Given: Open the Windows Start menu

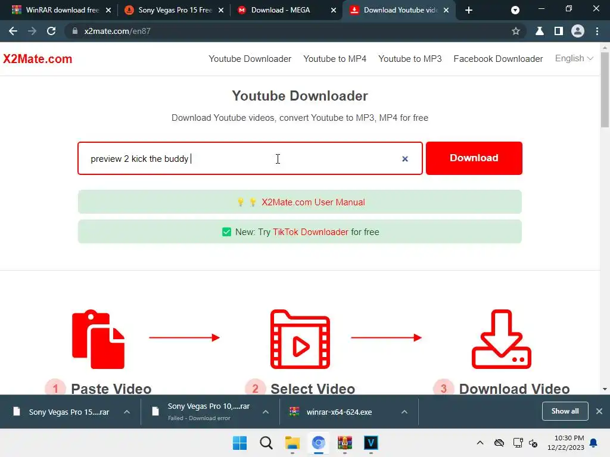Looking at the screenshot, I should coord(239,443).
